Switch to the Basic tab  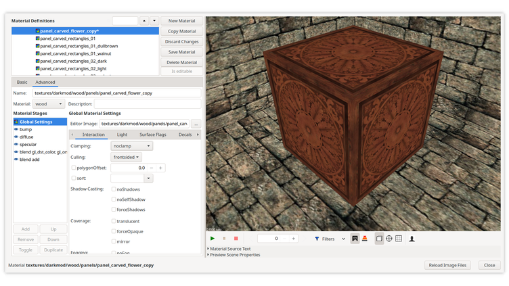point(22,82)
